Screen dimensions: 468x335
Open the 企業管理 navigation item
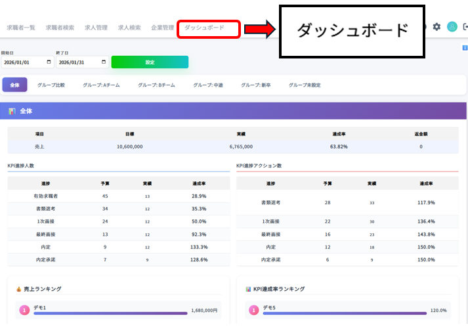pyautogui.click(x=162, y=28)
